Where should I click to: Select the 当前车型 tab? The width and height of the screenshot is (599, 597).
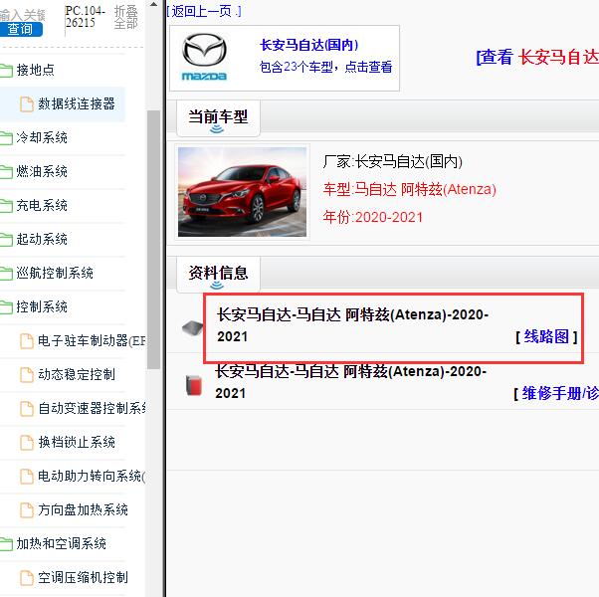218,118
